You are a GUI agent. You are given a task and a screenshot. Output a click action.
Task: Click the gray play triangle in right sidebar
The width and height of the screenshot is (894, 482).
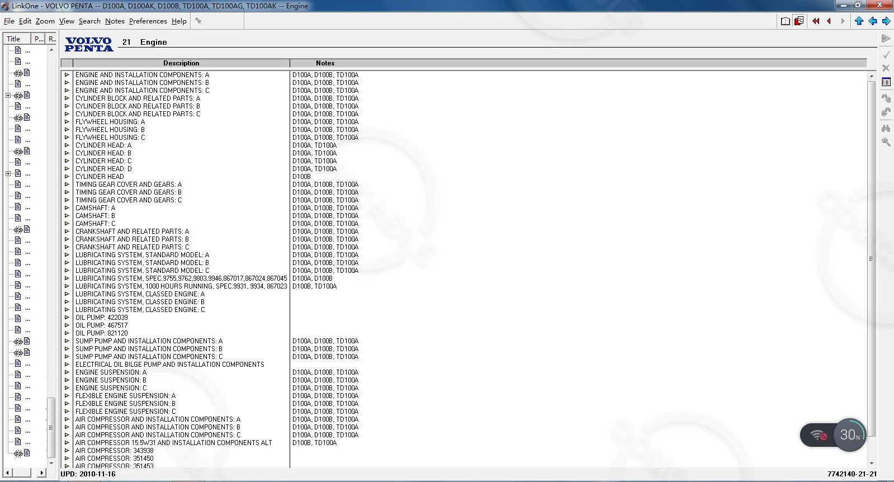pyautogui.click(x=886, y=39)
